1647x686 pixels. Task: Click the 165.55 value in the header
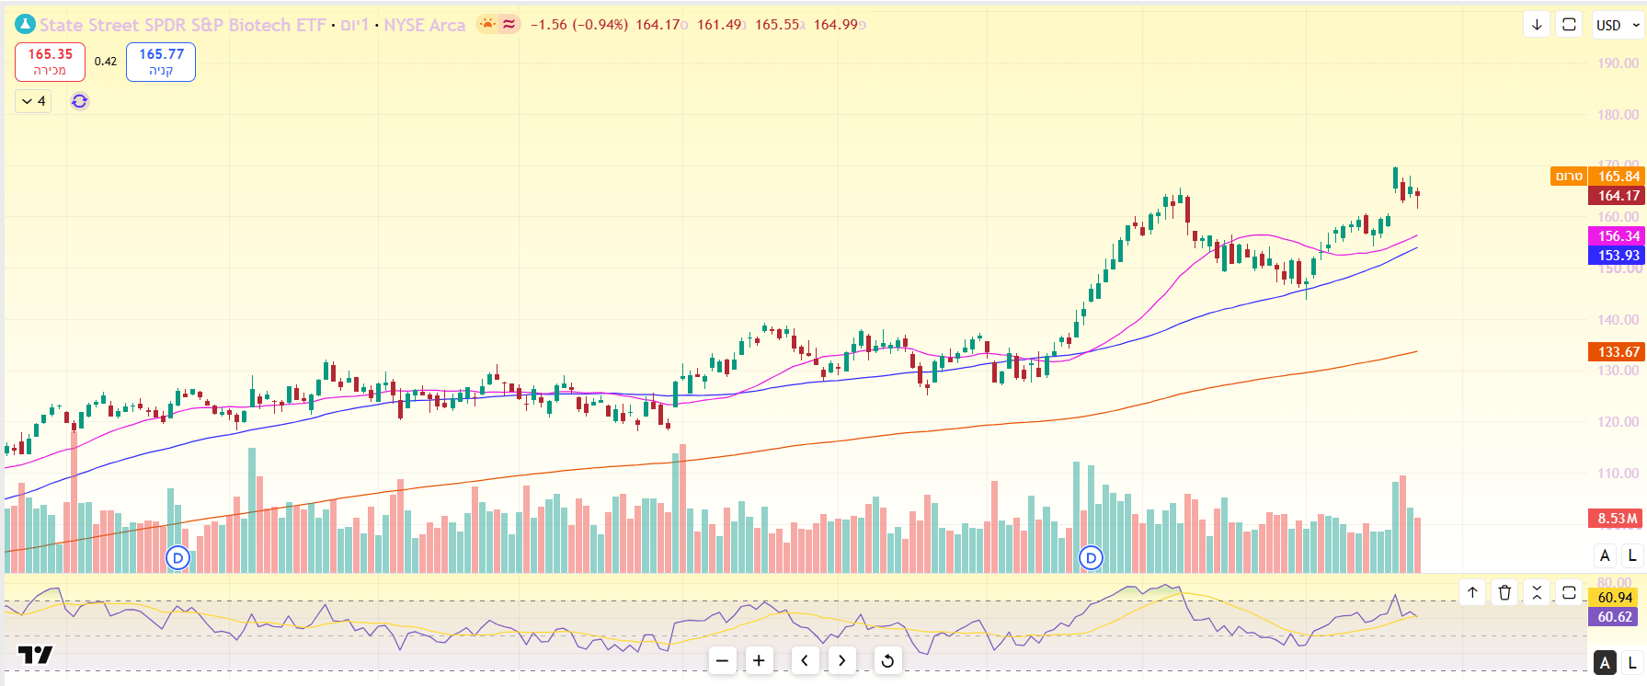[x=777, y=25]
